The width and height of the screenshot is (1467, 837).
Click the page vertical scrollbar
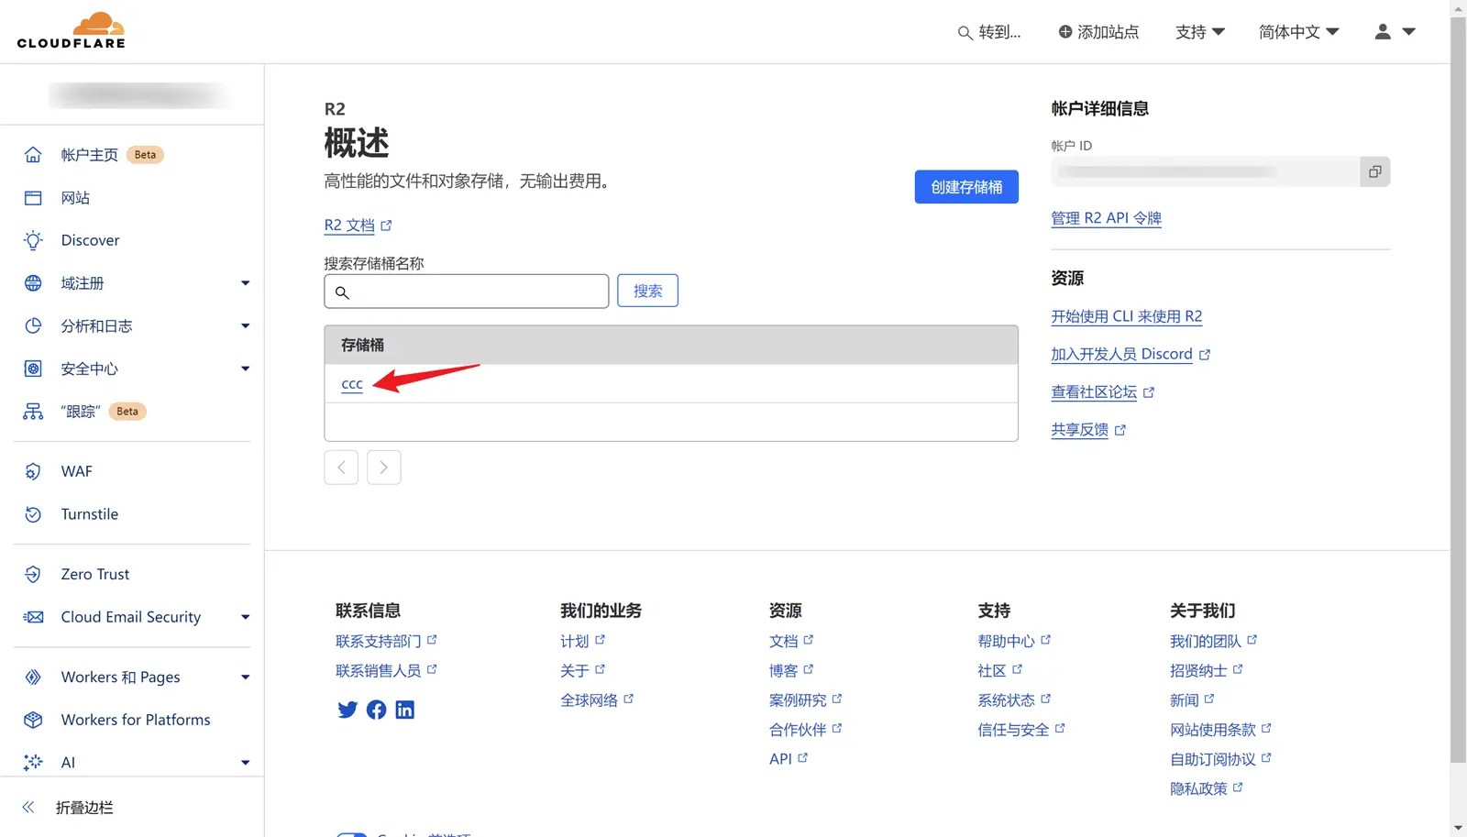point(1458,385)
